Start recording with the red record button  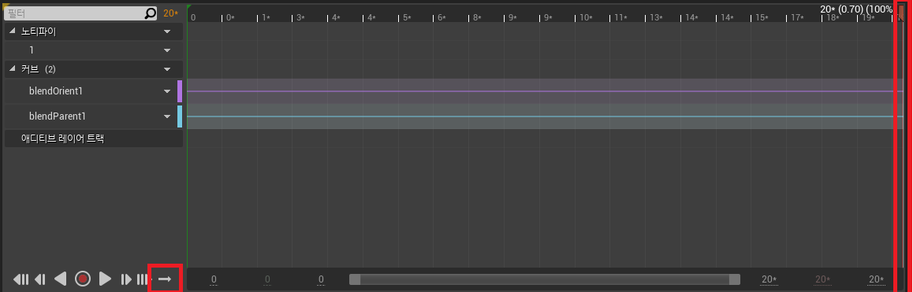pos(83,279)
